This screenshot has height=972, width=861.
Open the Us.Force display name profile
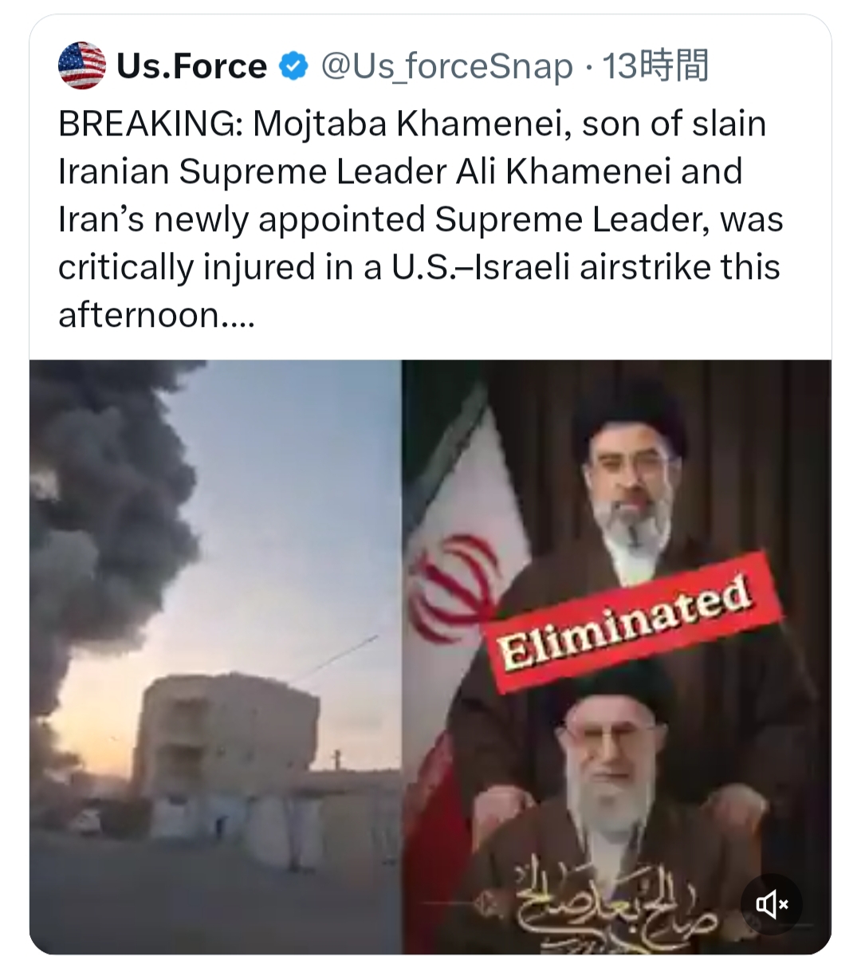click(191, 66)
